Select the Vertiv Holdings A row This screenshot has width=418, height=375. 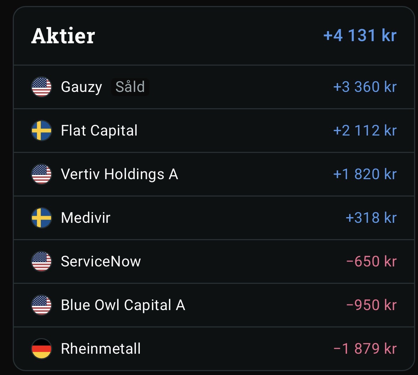(x=214, y=174)
